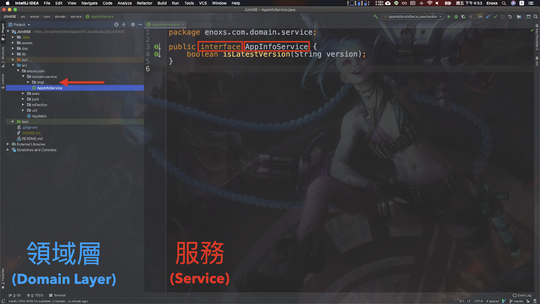Select the AppMain class in the tree

tap(39, 116)
